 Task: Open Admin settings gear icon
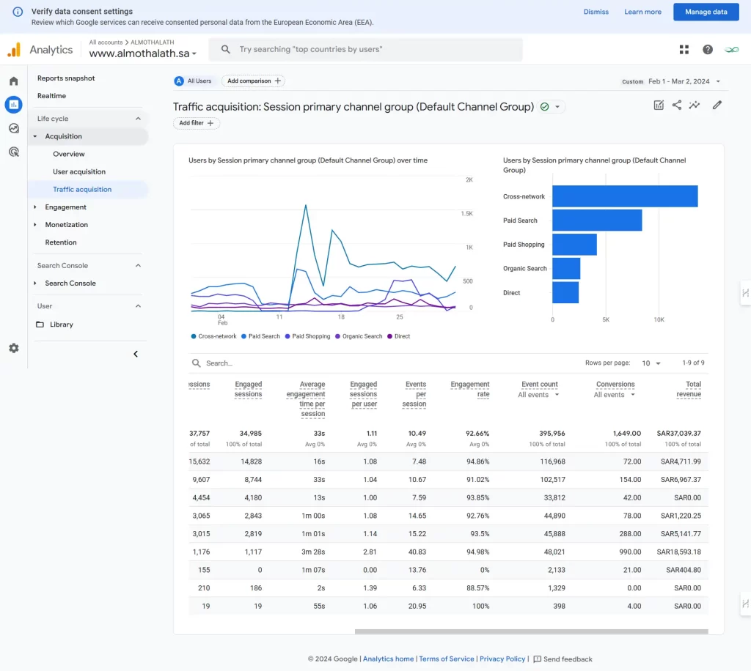click(13, 348)
